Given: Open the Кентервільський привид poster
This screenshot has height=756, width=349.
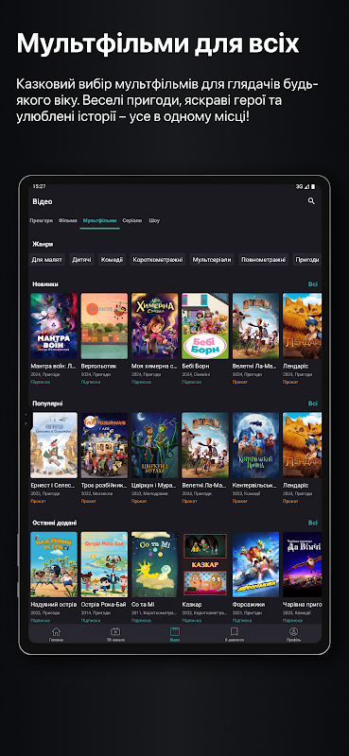Looking at the screenshot, I should 255,445.
